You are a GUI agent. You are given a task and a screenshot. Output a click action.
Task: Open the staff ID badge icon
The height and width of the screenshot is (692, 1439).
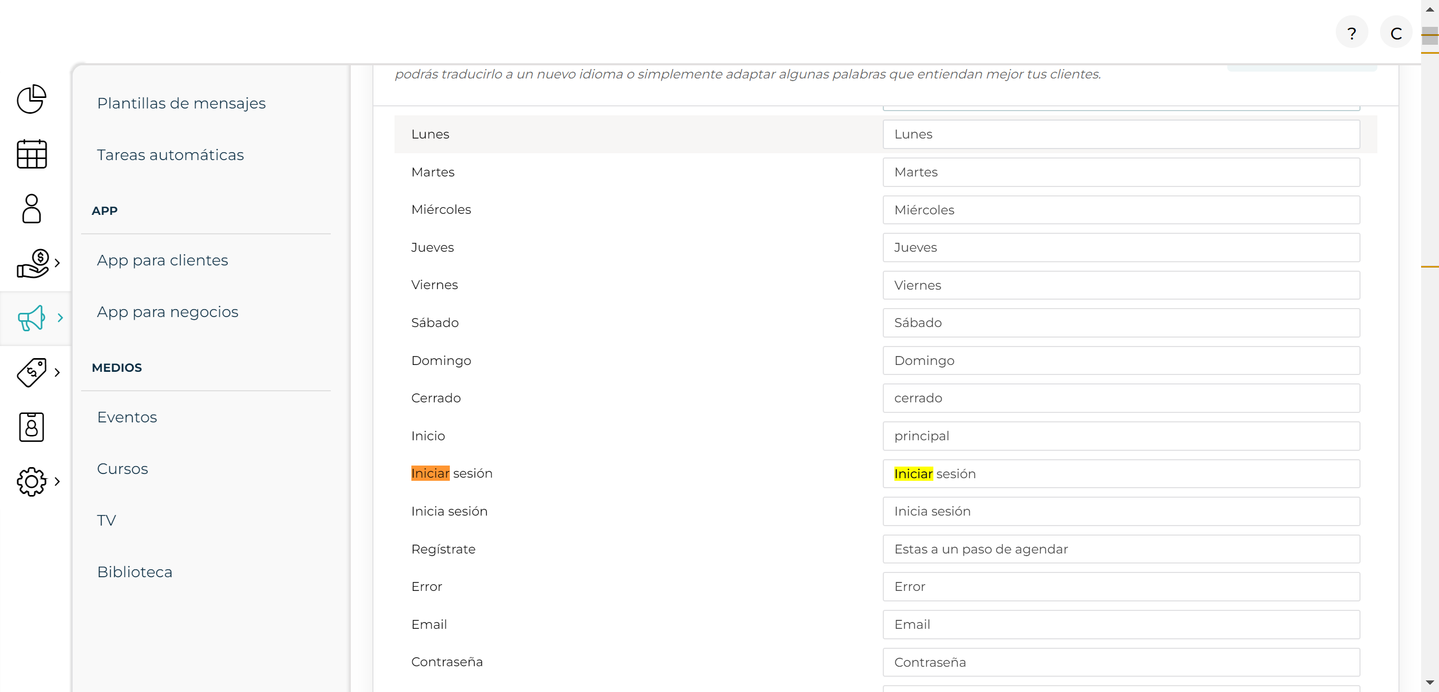point(31,427)
